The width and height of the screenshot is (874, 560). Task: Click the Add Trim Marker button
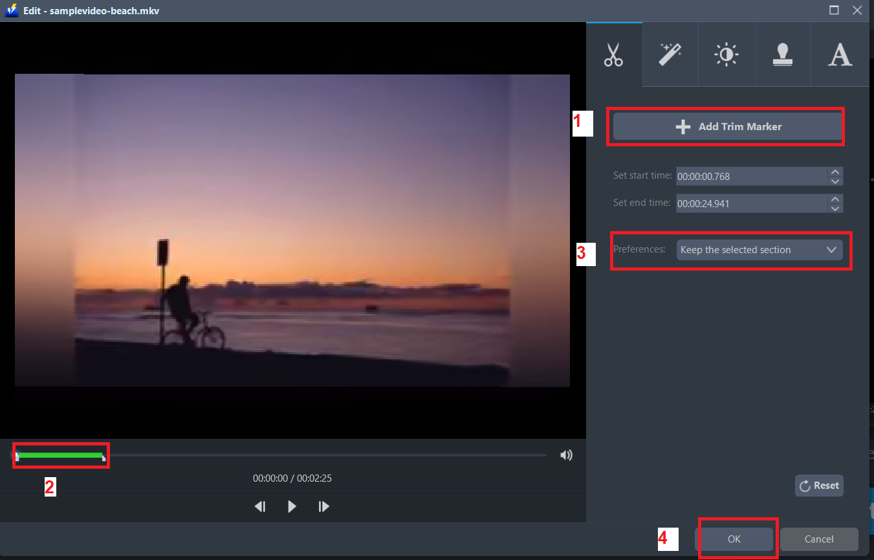click(x=726, y=126)
